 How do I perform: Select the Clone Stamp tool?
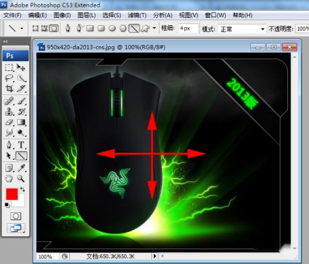9,112
